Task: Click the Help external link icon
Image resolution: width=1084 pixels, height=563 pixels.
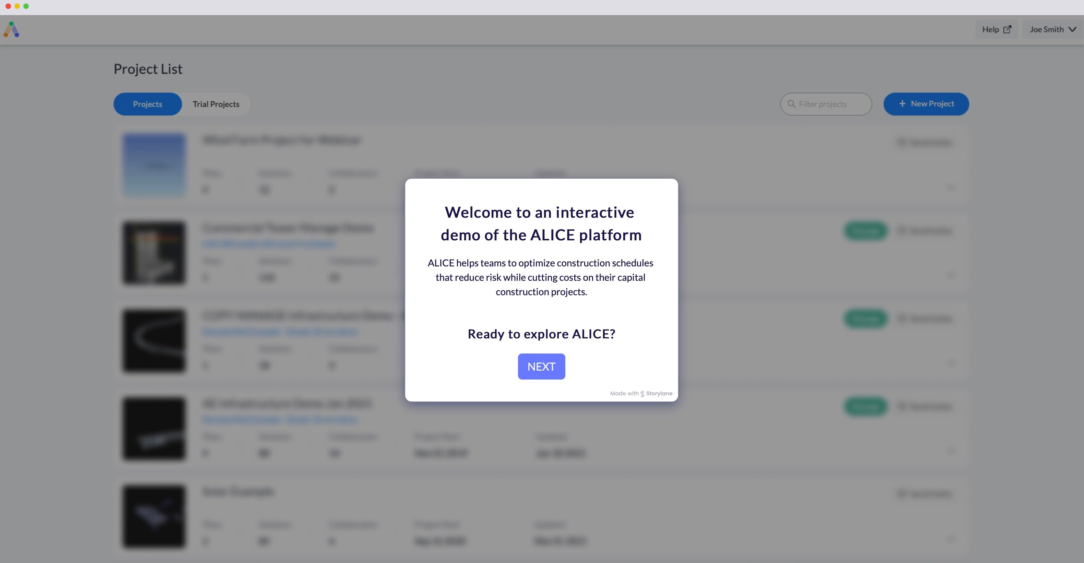Action: coord(1007,29)
